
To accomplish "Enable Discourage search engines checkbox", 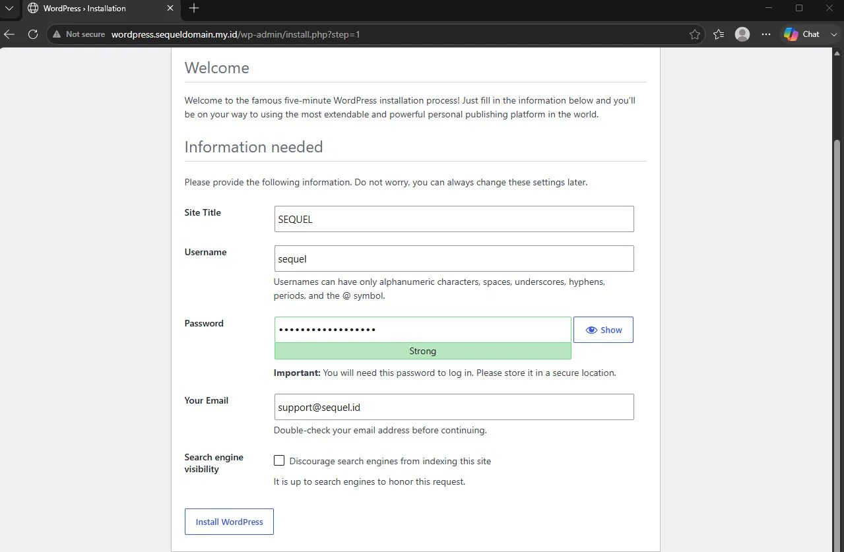I will [x=279, y=461].
